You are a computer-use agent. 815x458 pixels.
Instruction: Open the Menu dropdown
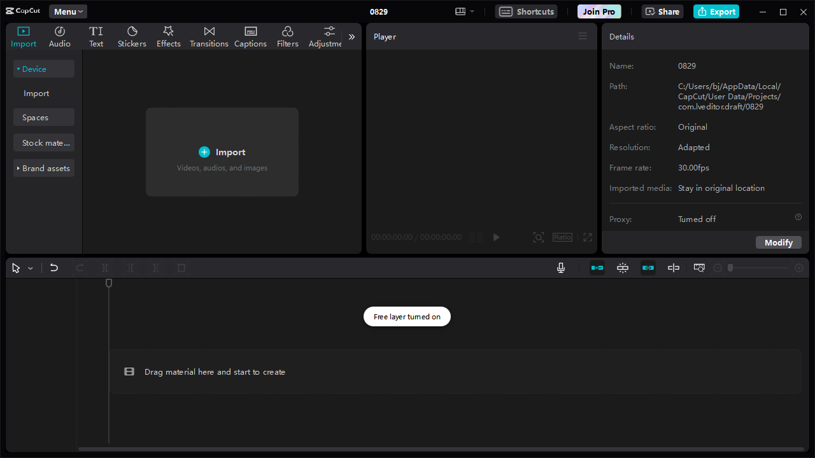[x=67, y=11]
